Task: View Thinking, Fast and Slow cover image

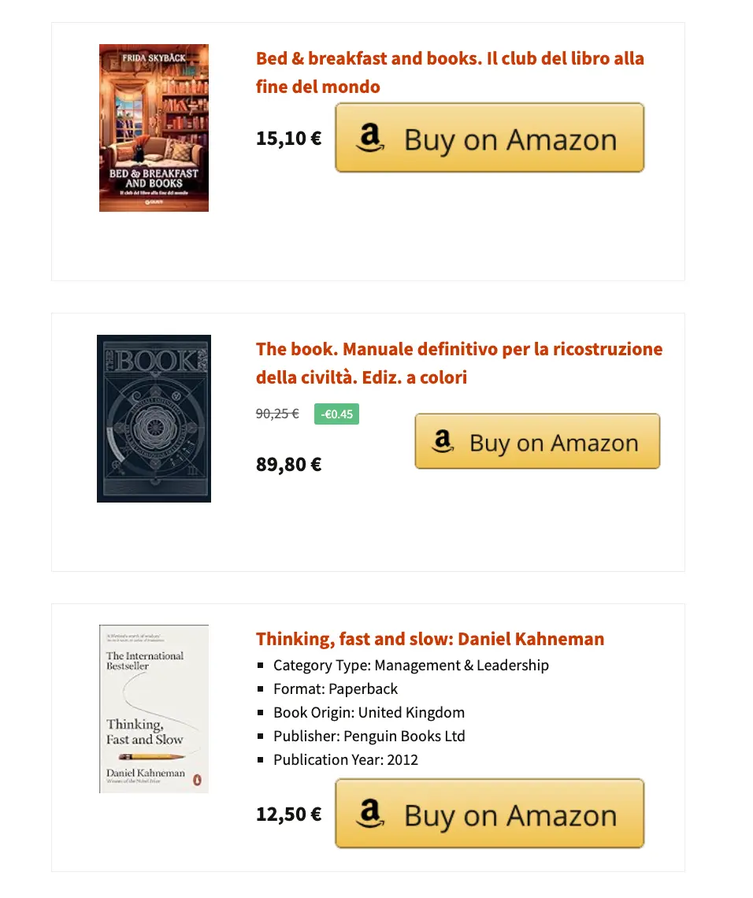Action: coord(154,708)
